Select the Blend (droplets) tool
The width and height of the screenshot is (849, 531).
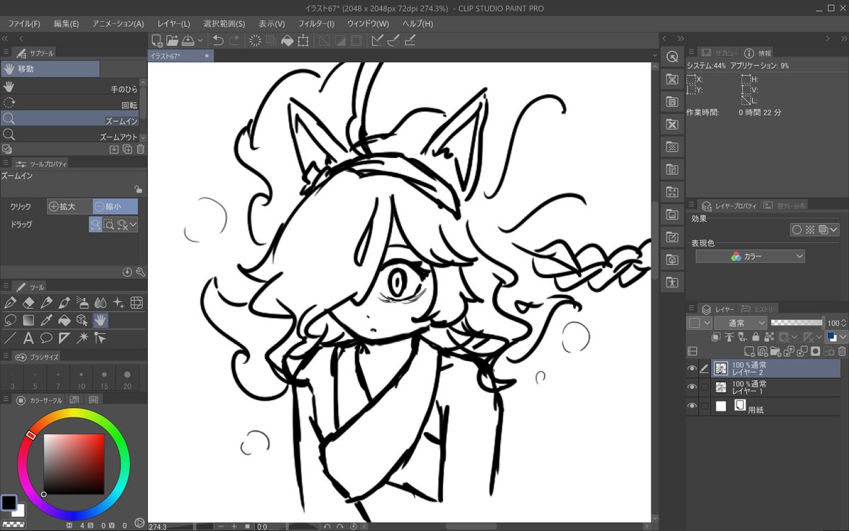click(100, 303)
